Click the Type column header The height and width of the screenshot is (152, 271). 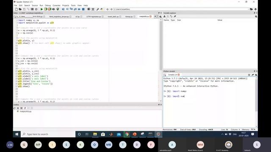point(173,20)
